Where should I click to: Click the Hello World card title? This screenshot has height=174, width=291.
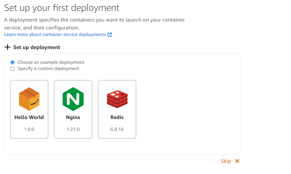pyautogui.click(x=29, y=117)
